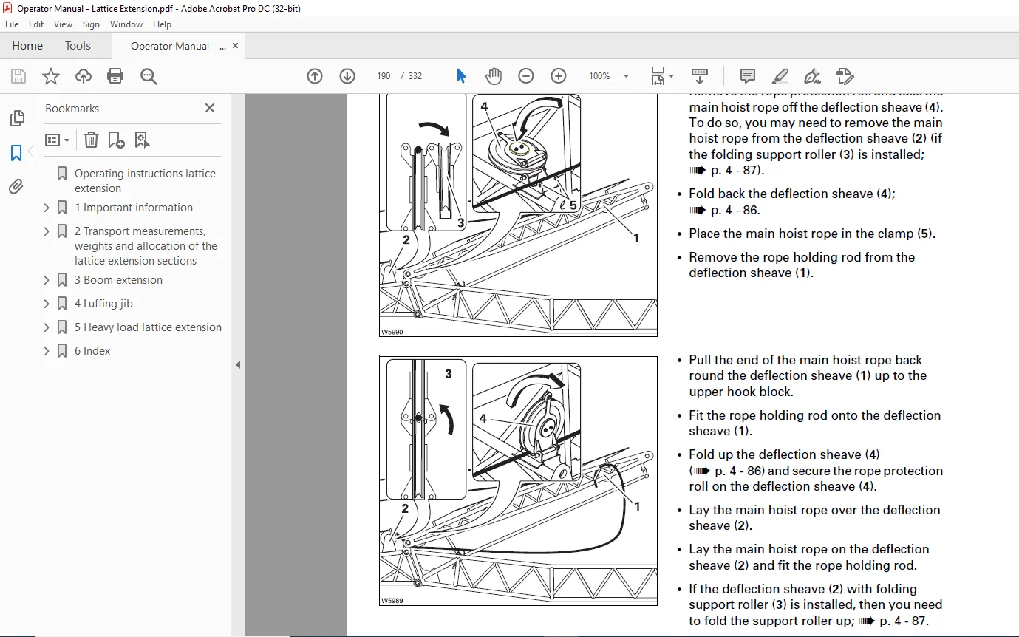Open the Sign document pen tool
This screenshot has width=1019, height=637.
coord(812,76)
